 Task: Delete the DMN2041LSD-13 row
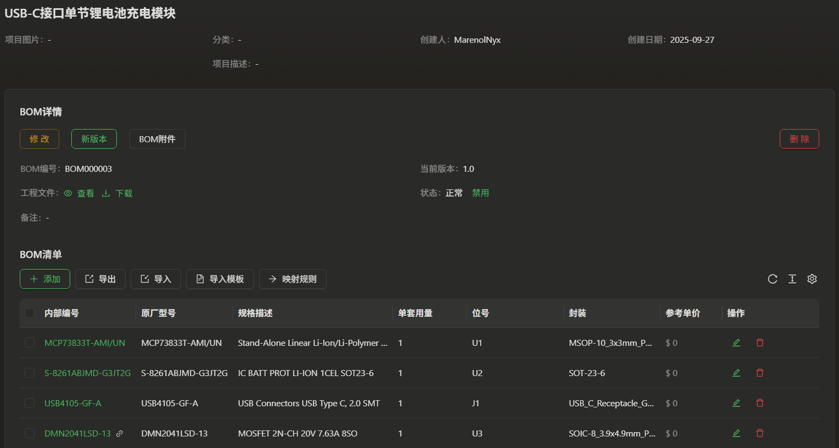(x=760, y=433)
